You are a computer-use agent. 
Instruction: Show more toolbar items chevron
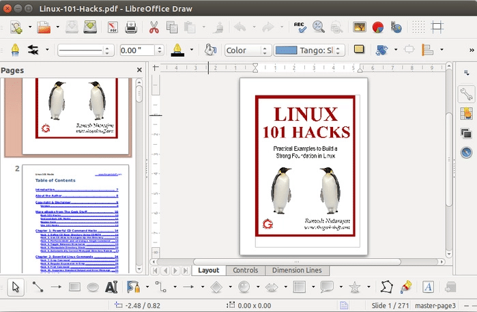pyautogui.click(x=472, y=51)
